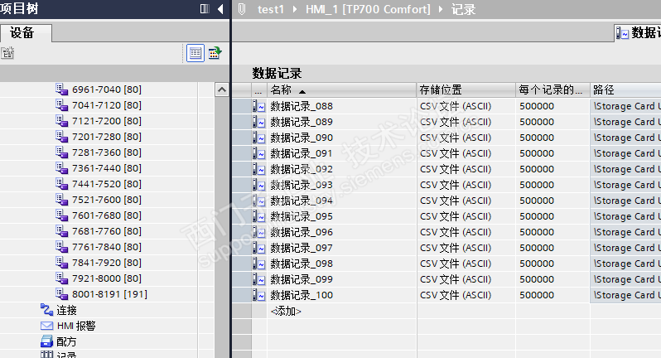Click the 配方 recipe icon

tap(46, 341)
